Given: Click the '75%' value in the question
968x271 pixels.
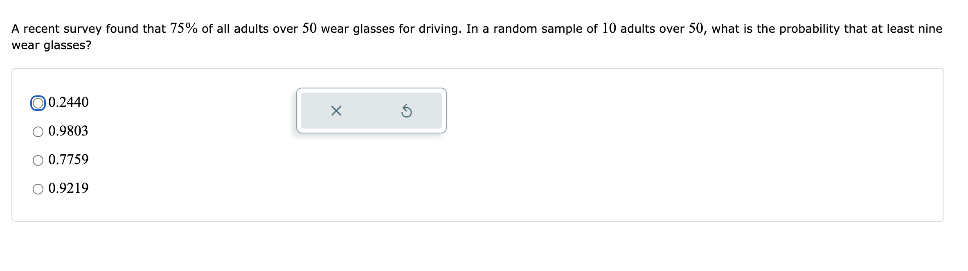Looking at the screenshot, I should [x=184, y=29].
